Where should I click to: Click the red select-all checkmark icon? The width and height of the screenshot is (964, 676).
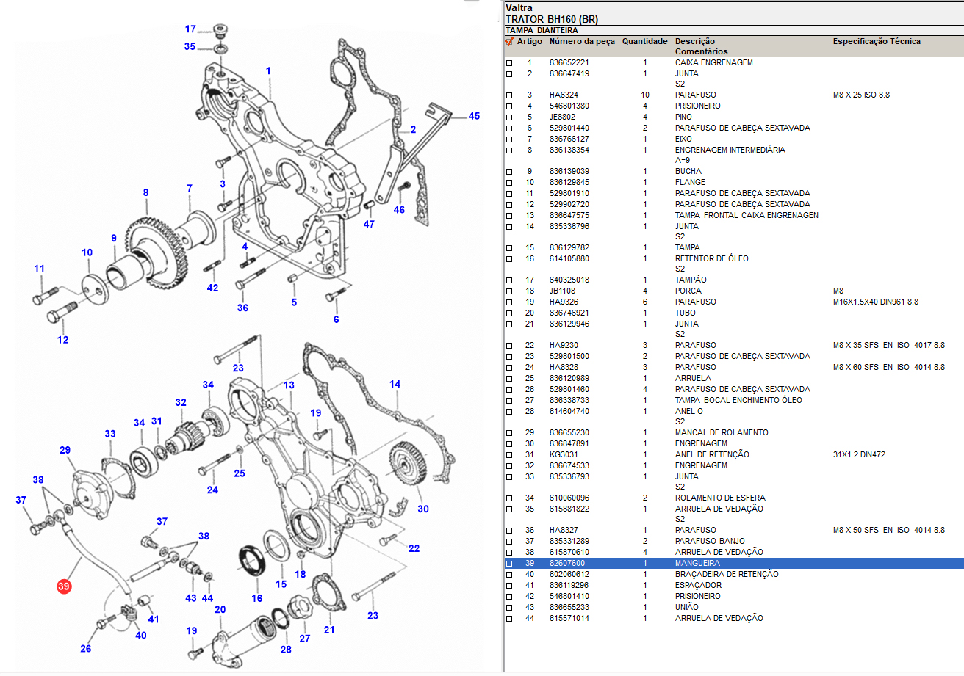pos(509,42)
